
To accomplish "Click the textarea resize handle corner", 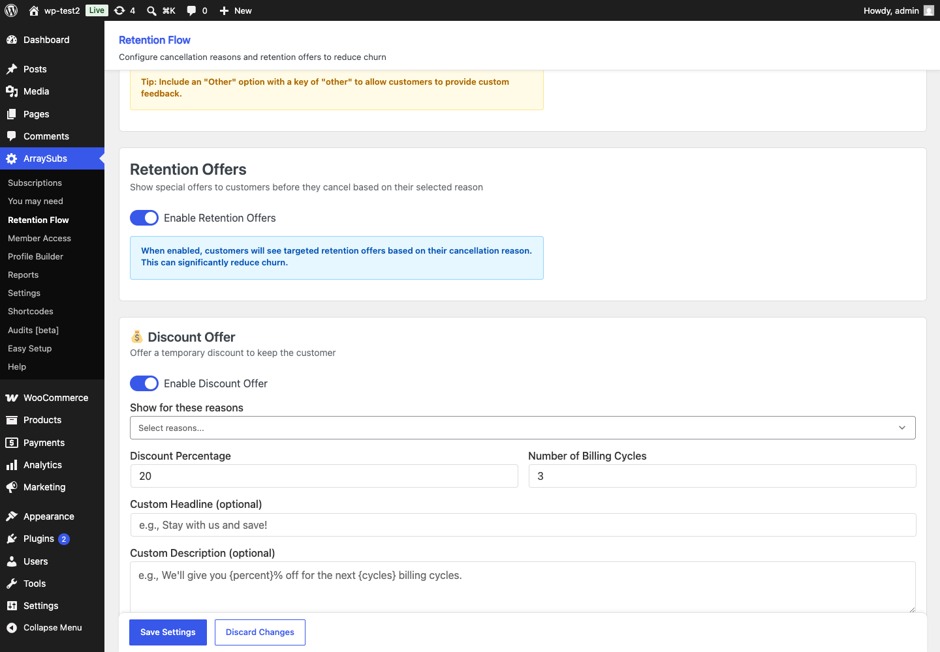I will pos(911,609).
